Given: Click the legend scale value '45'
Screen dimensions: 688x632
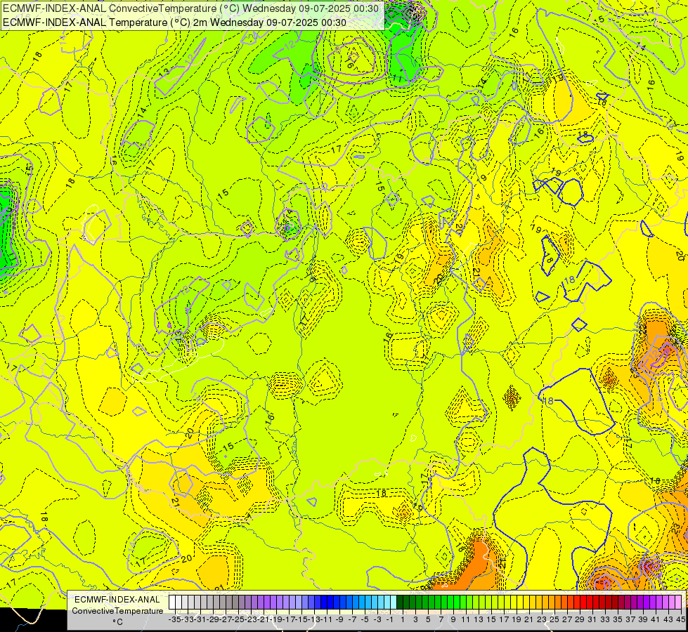Looking at the screenshot, I should [680, 619].
